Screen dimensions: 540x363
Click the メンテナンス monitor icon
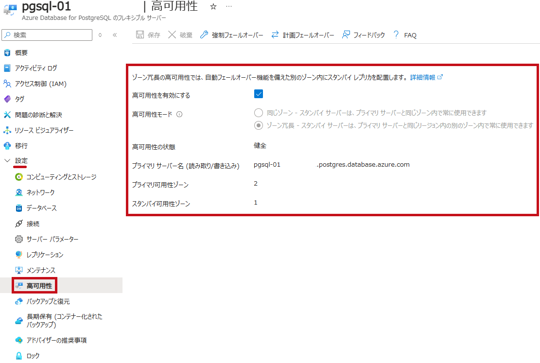(x=19, y=270)
